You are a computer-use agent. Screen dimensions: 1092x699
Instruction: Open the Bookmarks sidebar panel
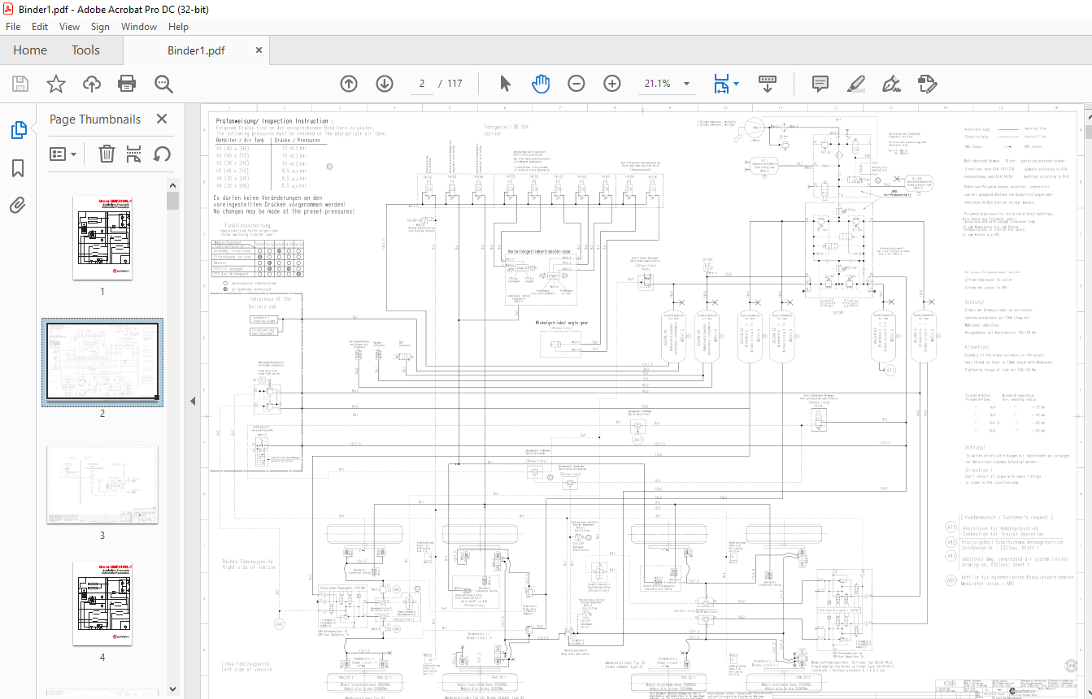pos(18,168)
